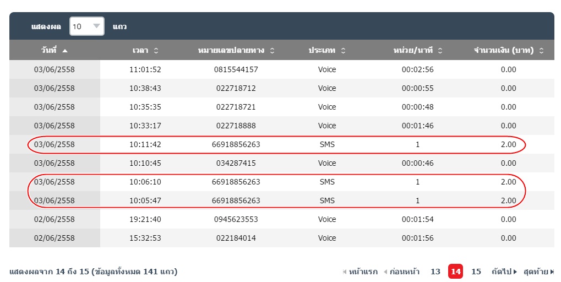Open page 13
561x282 pixels.
coord(435,272)
